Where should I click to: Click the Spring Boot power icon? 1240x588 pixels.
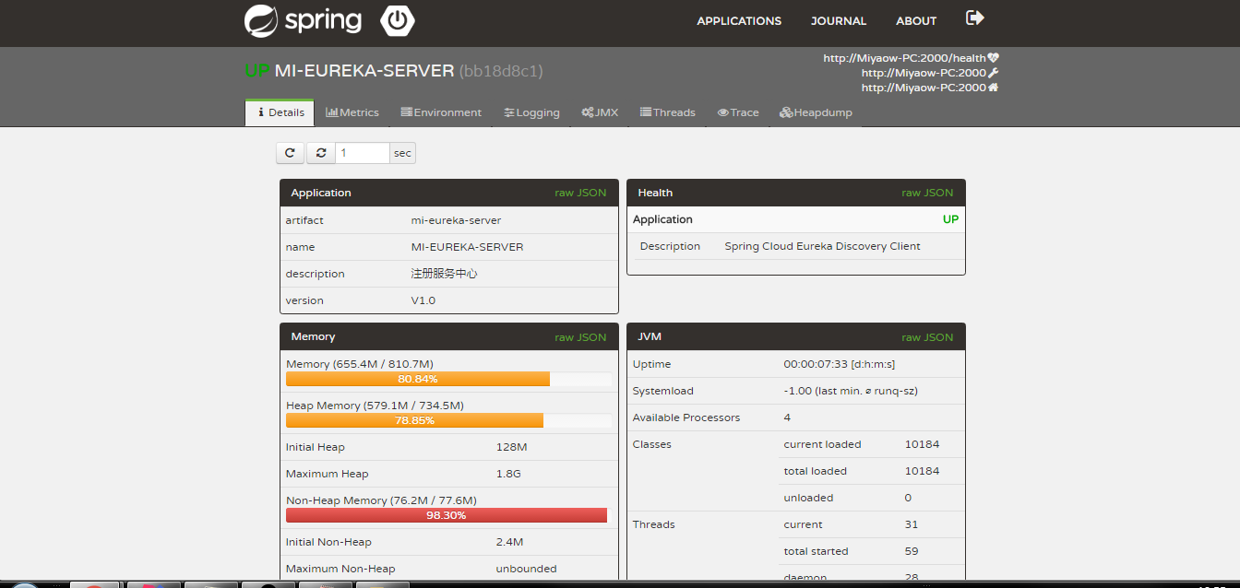[397, 20]
